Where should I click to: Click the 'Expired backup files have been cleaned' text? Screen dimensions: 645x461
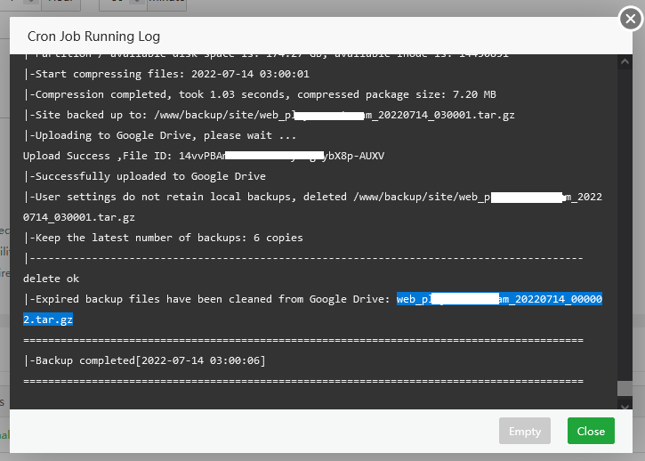tap(209, 299)
